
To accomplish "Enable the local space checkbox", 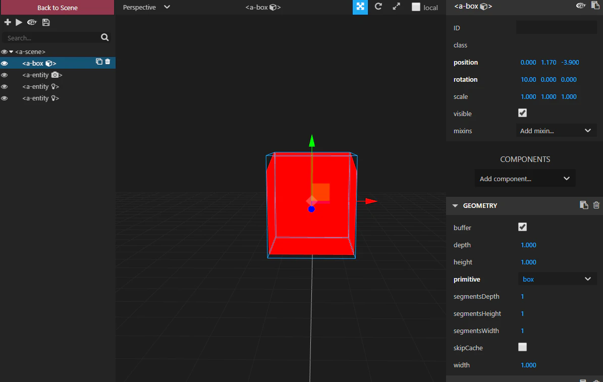I will pyautogui.click(x=416, y=7).
